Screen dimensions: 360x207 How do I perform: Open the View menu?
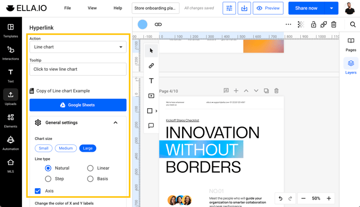pos(92,8)
